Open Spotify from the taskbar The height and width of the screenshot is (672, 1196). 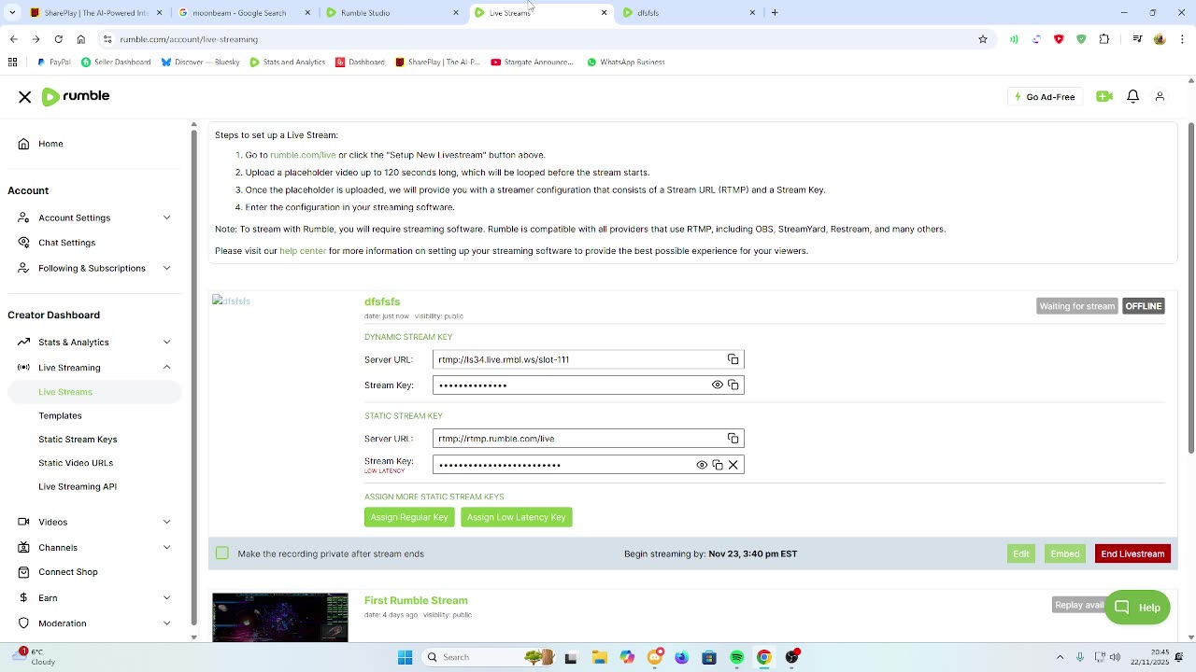coord(736,657)
